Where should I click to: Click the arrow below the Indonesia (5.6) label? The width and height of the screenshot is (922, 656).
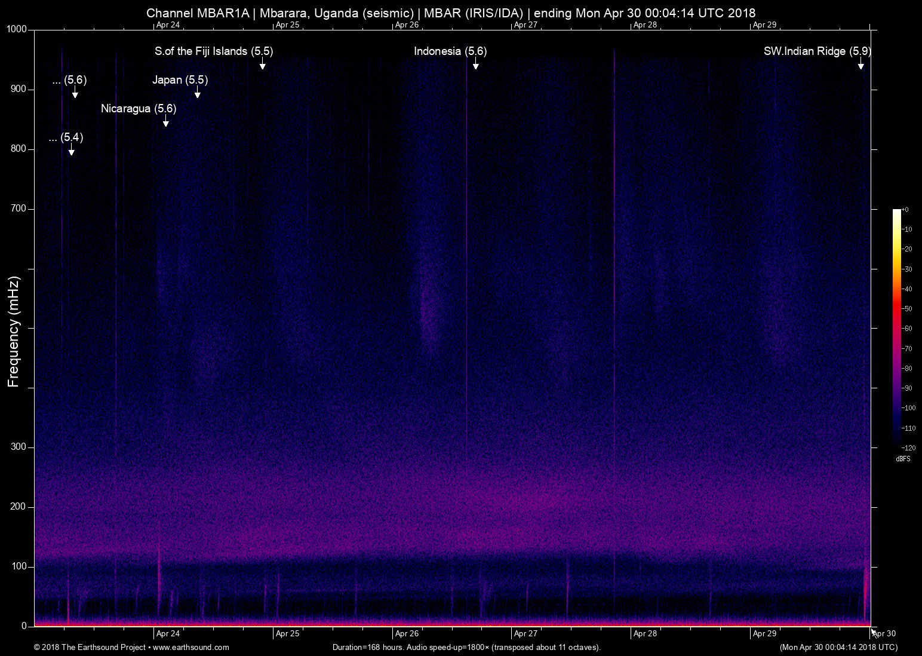[x=475, y=63]
